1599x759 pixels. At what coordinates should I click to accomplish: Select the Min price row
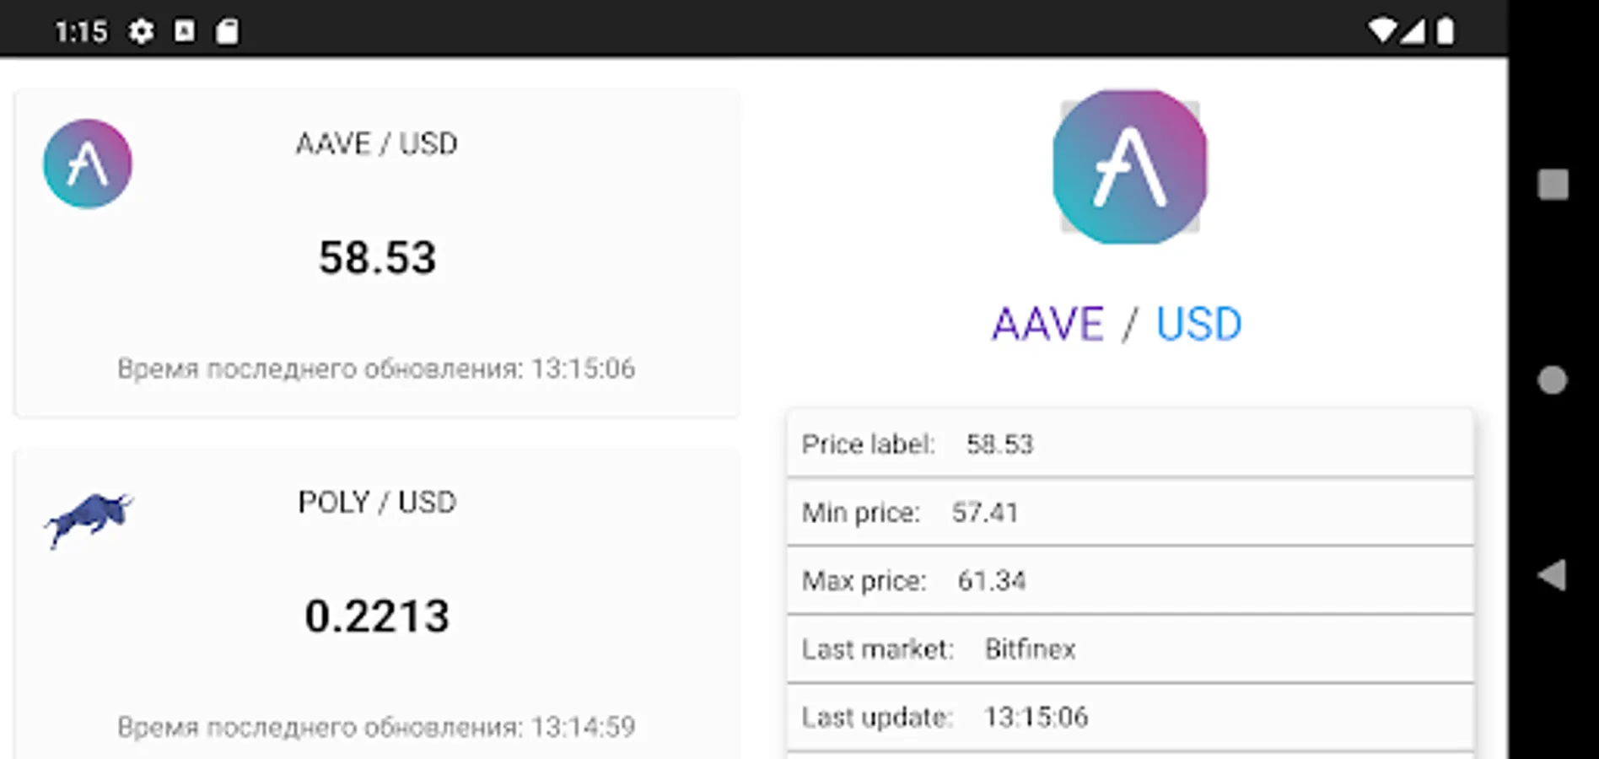1130,512
